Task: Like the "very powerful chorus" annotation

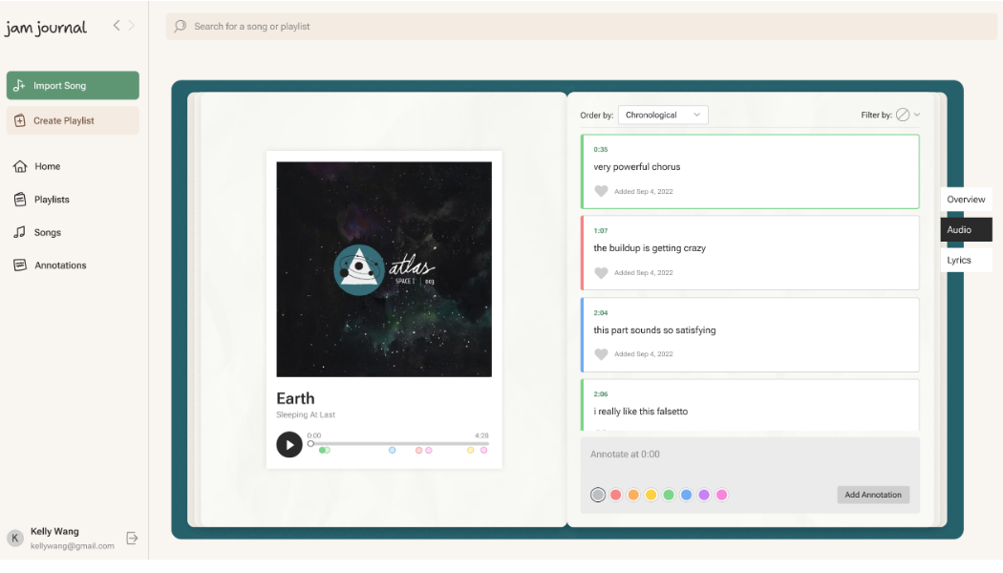Action: pyautogui.click(x=601, y=191)
